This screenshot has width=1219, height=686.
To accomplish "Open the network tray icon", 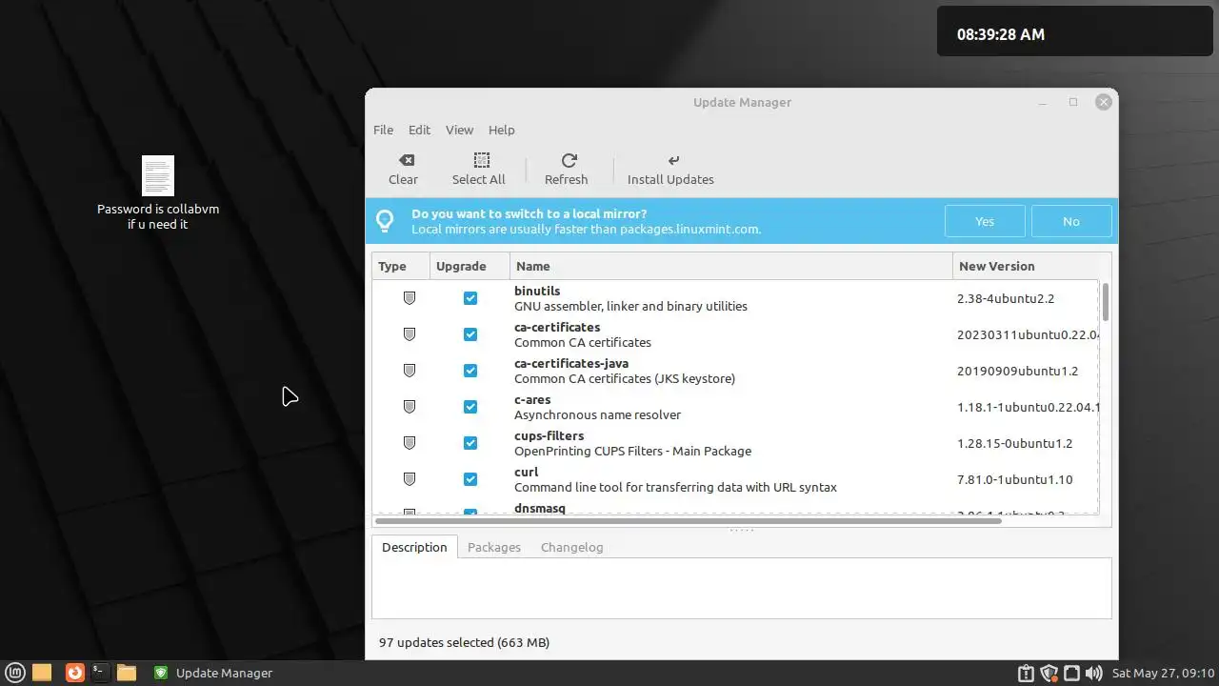I will coord(1071,674).
